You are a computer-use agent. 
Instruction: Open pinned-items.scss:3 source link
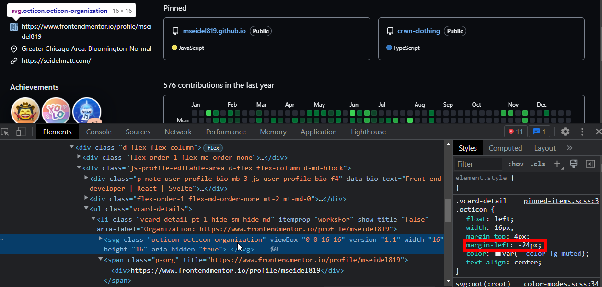[561, 201]
